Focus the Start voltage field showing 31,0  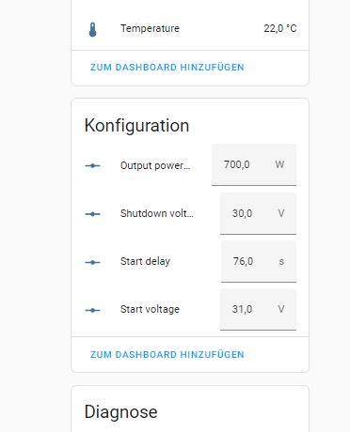click(258, 309)
